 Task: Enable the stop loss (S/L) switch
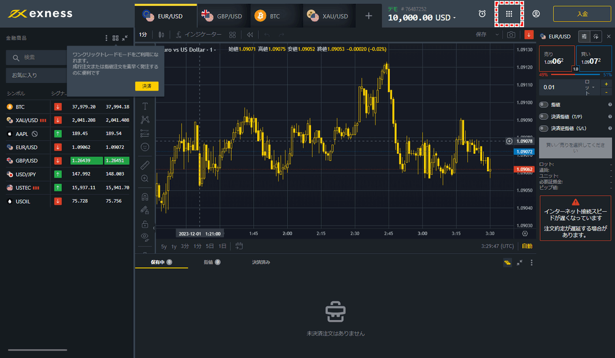click(x=544, y=128)
